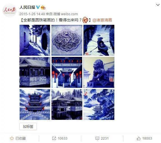161x143 pixels.
Task: Open the stone lion painting thumbnail
Action: [99, 72]
